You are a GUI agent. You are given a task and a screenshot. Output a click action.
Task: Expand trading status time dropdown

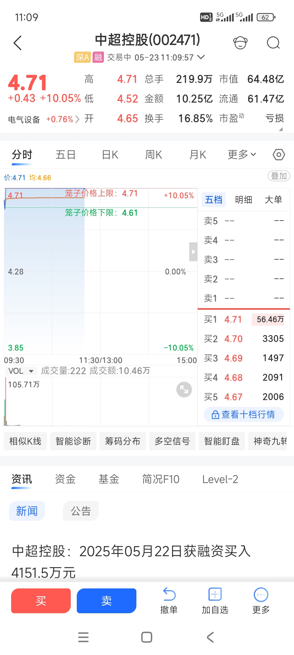click(201, 57)
